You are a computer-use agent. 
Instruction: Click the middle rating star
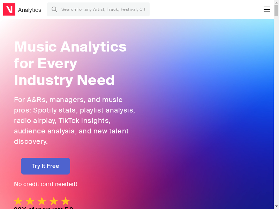coord(42,201)
